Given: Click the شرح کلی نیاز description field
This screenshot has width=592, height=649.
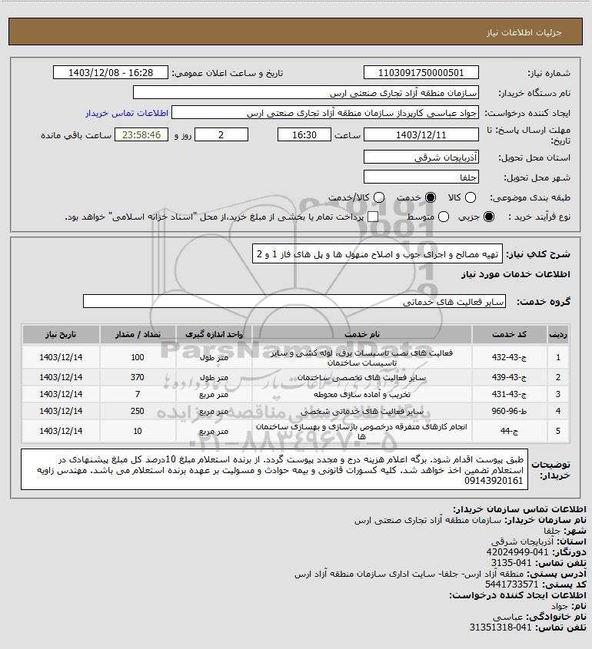Looking at the screenshot, I should coord(377,253).
